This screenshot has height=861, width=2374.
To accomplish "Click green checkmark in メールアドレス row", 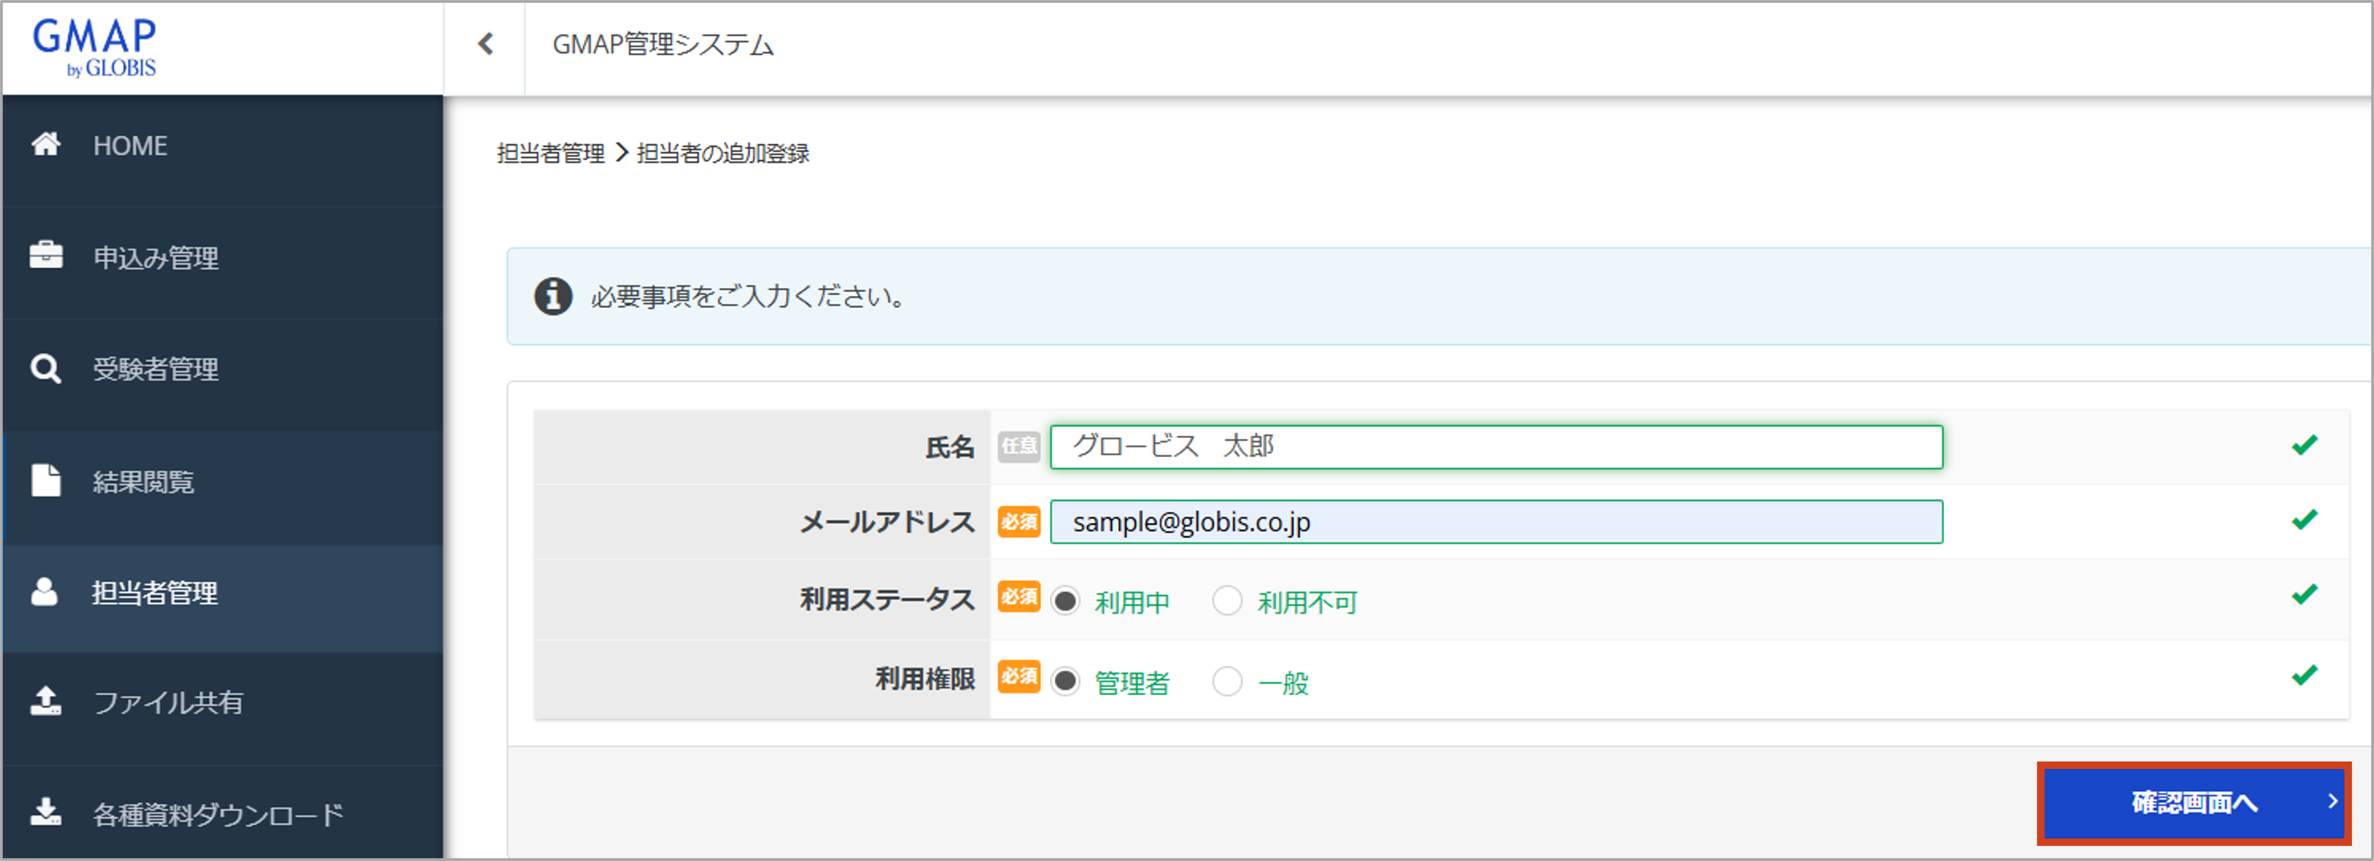I will pyautogui.click(x=2304, y=520).
